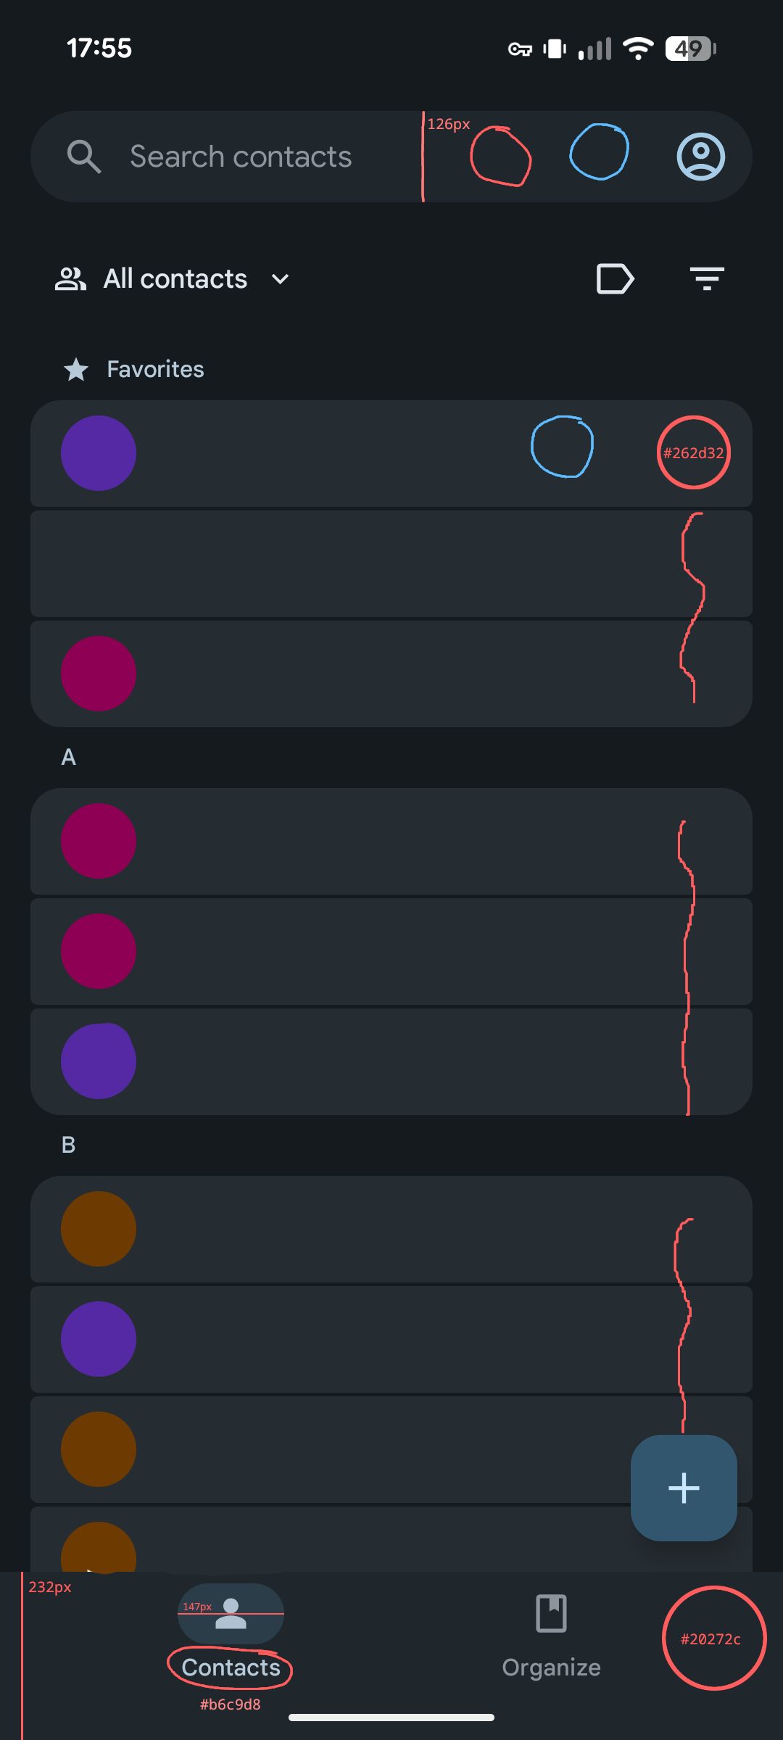Image resolution: width=783 pixels, height=1740 pixels.
Task: Tap the Wi-Fi status bar icon
Action: pyautogui.click(x=638, y=49)
